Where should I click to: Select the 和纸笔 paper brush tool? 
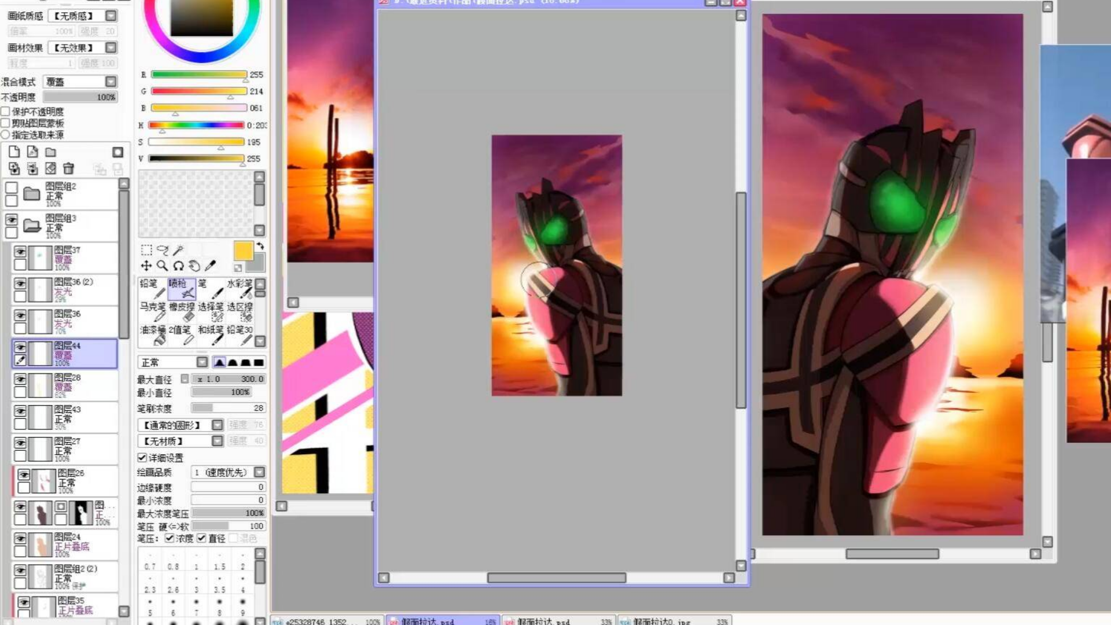pos(211,334)
